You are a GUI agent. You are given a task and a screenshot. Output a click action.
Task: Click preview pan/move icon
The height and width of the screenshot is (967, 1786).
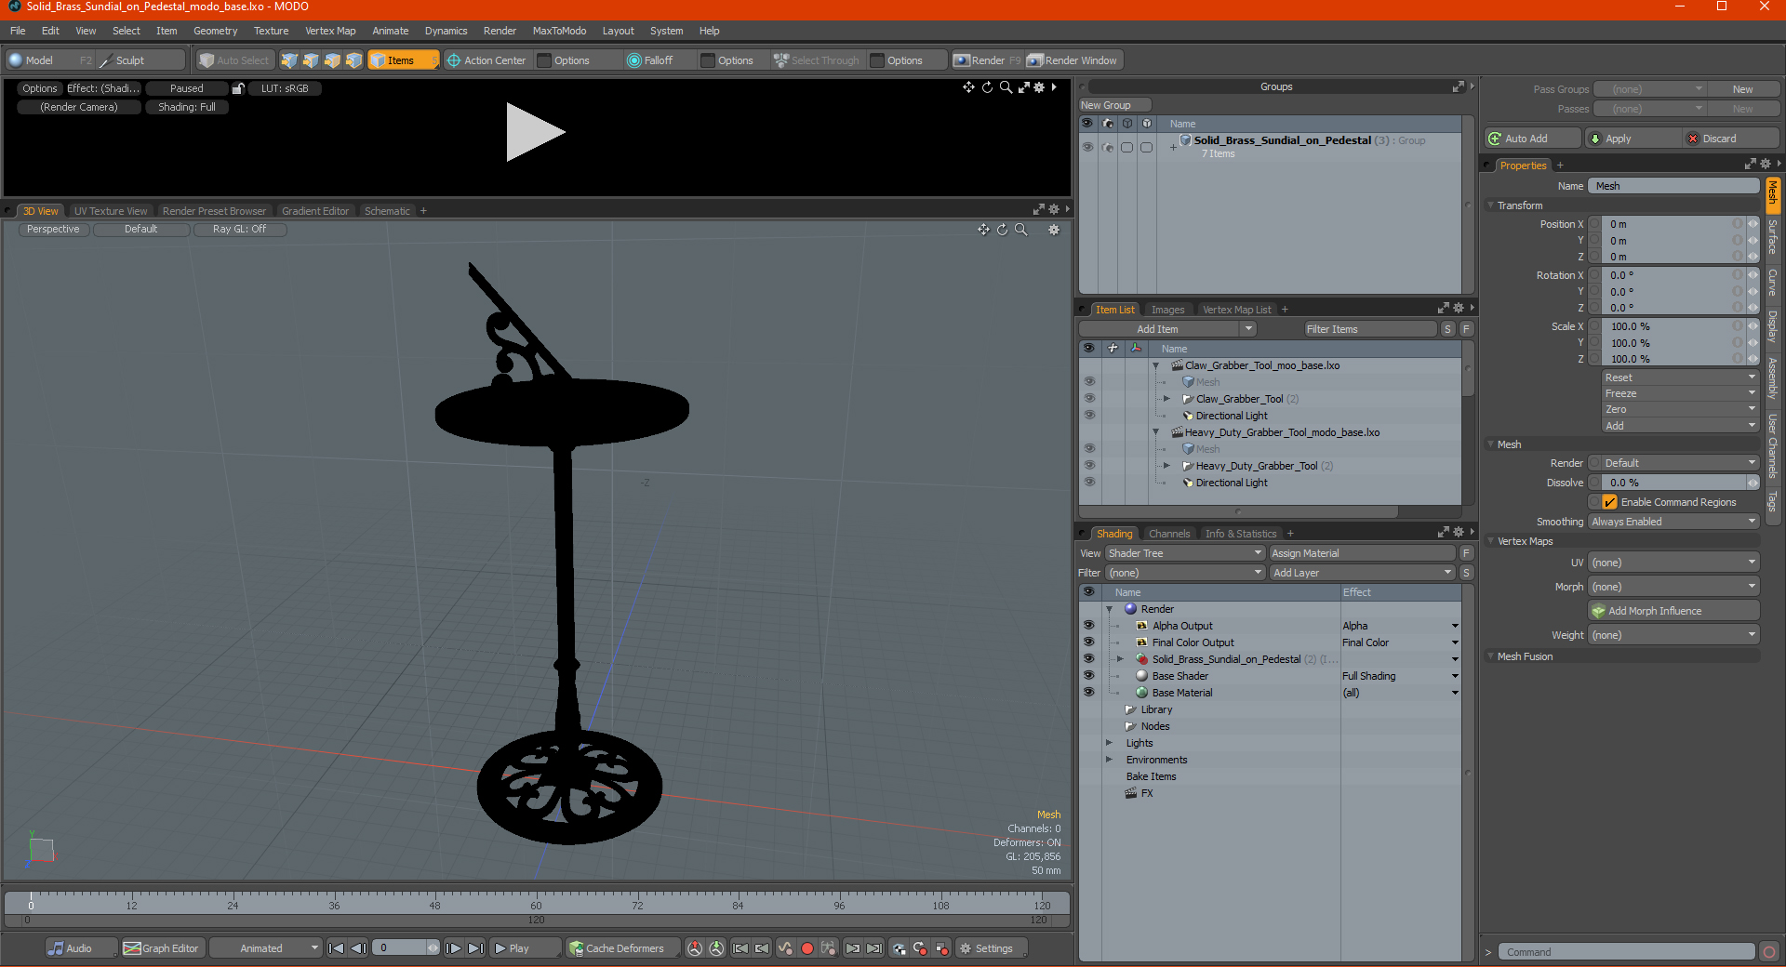968,86
